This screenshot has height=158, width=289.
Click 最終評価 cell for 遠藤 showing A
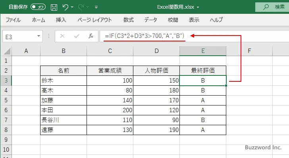203,130
